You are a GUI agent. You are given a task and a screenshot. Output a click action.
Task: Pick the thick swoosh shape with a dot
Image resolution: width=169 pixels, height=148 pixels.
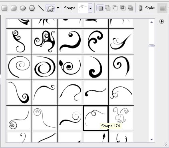click(70, 41)
